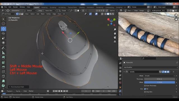This screenshot has height=101, width=179.
Task: Click the Thickness value field
Action: tap(159, 79)
